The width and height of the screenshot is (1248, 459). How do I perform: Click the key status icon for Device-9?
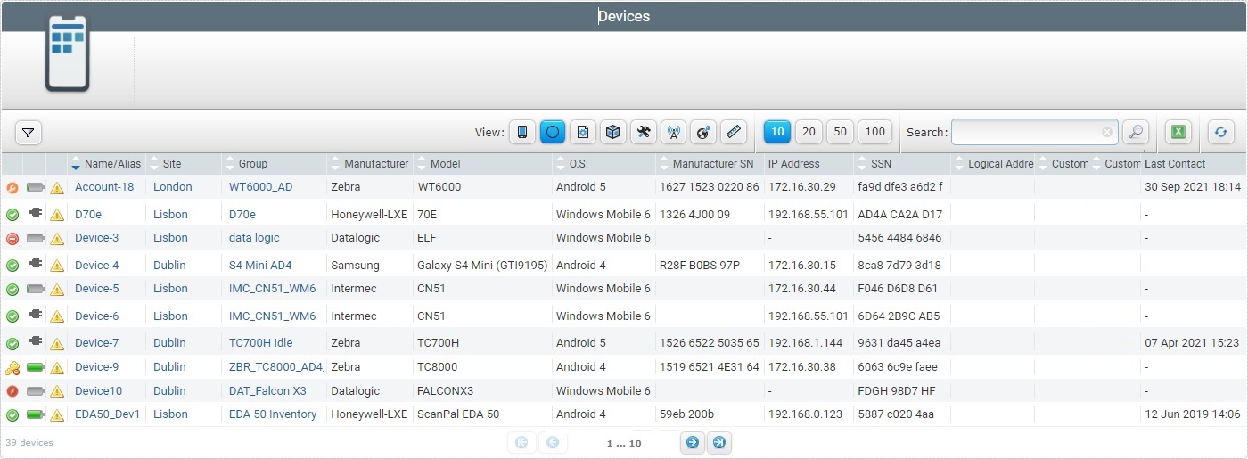(12, 367)
